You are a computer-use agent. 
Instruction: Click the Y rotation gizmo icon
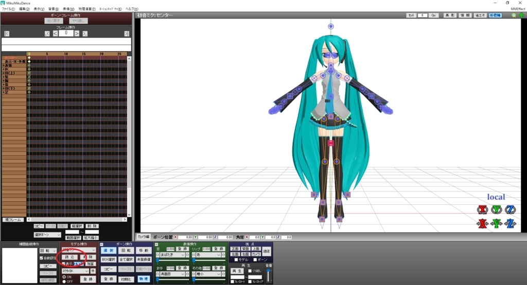(x=497, y=210)
